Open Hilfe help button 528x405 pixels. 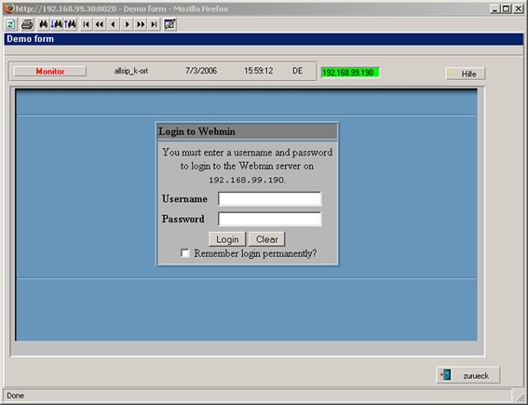(466, 74)
